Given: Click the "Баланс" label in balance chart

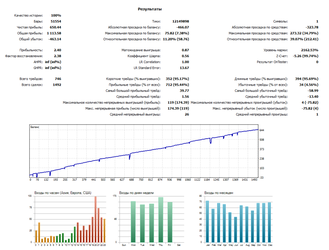Looking at the screenshot, I should (x=35, y=127).
